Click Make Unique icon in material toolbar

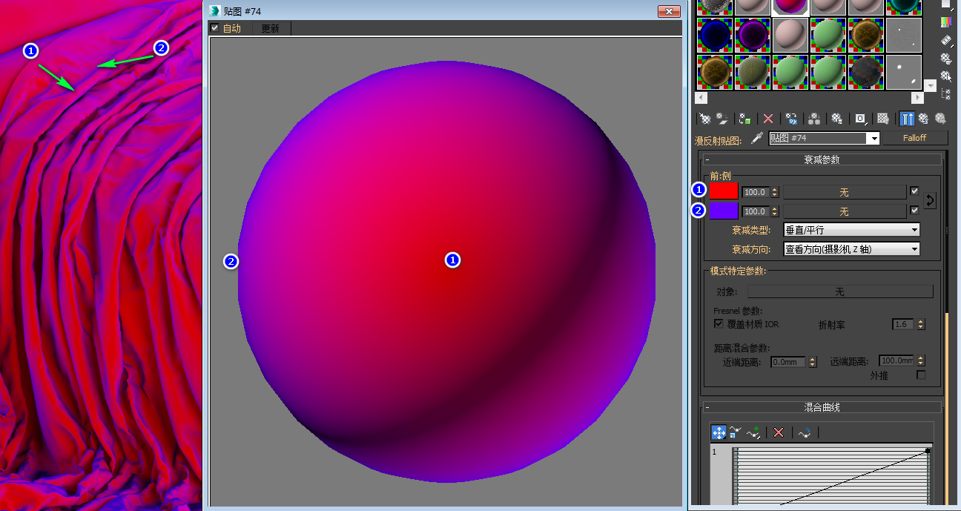[814, 119]
